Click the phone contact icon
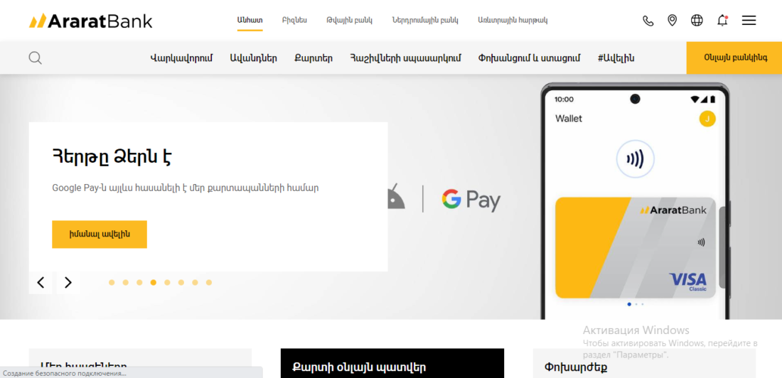Image resolution: width=782 pixels, height=378 pixels. 648,21
